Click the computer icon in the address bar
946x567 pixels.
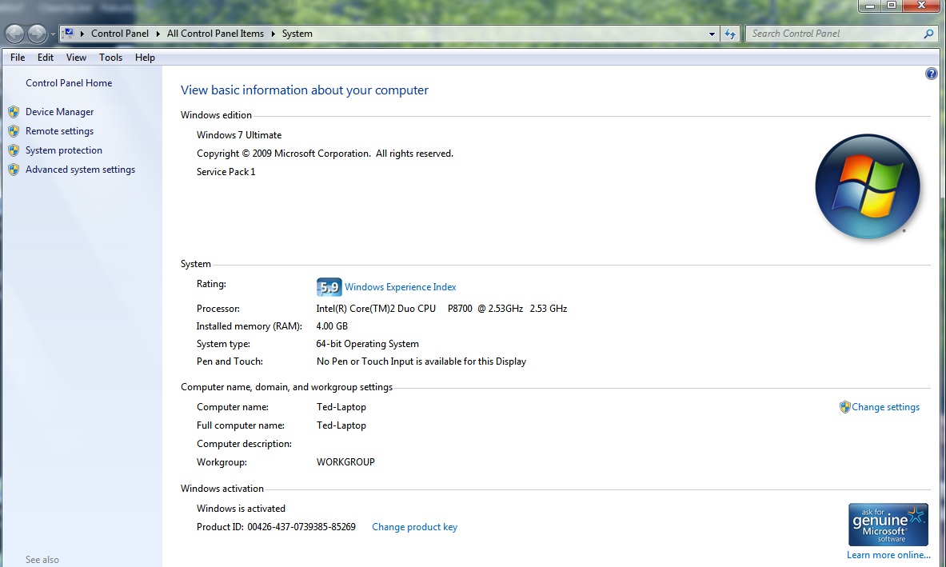pyautogui.click(x=69, y=34)
